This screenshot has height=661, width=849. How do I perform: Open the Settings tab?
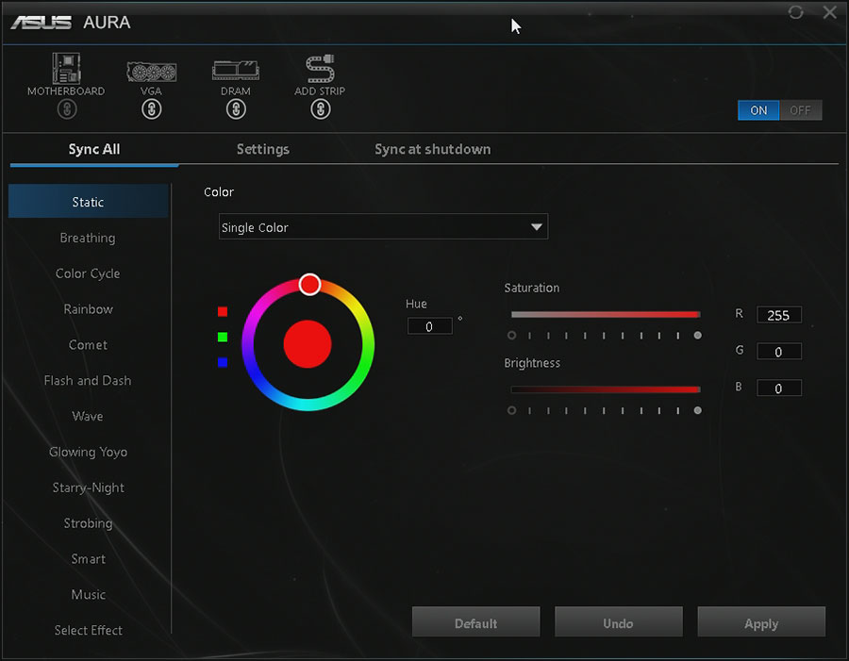[x=263, y=149]
